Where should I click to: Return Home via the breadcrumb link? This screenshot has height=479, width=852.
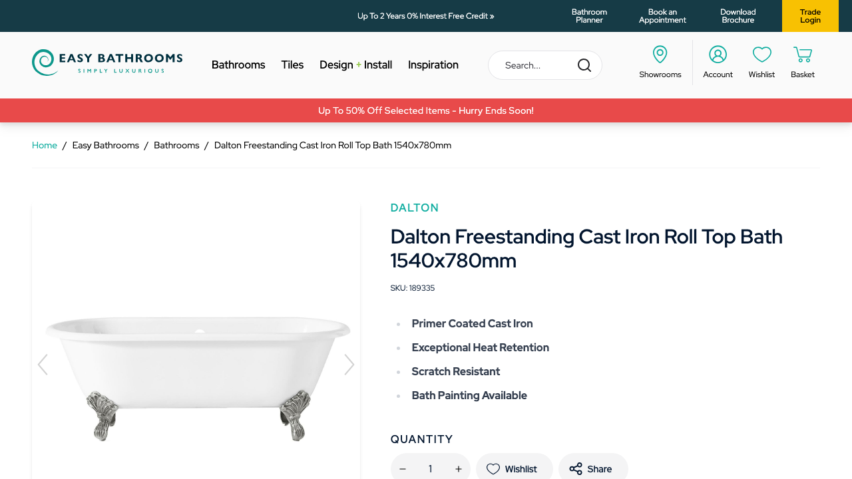click(x=45, y=145)
